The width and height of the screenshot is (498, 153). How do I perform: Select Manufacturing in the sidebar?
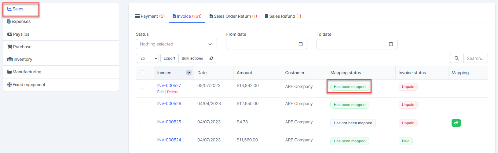pos(27,72)
